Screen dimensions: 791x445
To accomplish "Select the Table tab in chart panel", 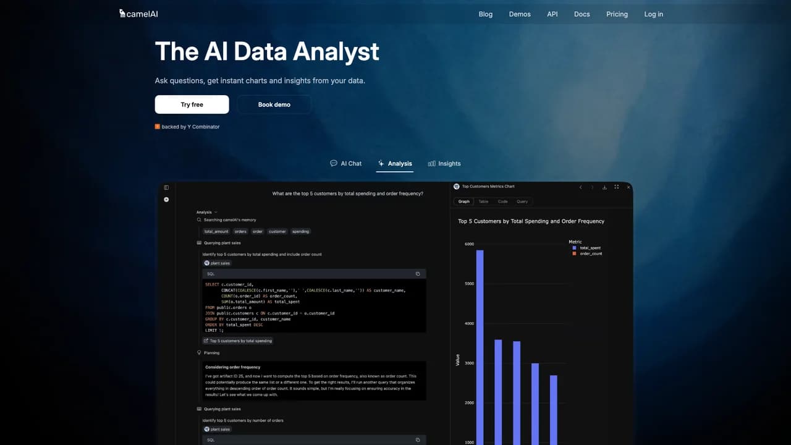I will tap(483, 201).
